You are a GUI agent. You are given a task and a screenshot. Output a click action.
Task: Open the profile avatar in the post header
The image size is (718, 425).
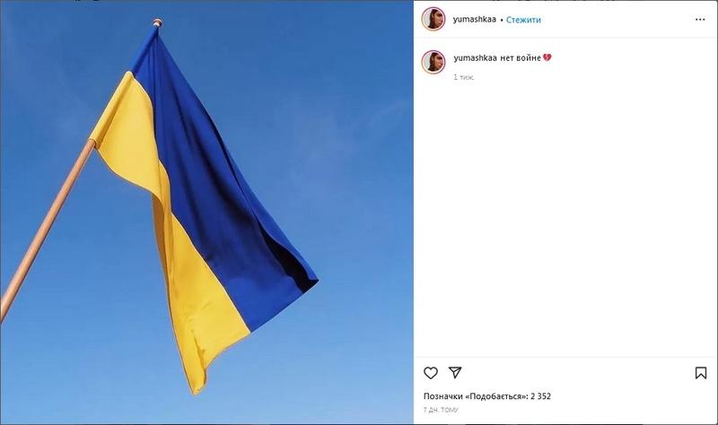[433, 19]
